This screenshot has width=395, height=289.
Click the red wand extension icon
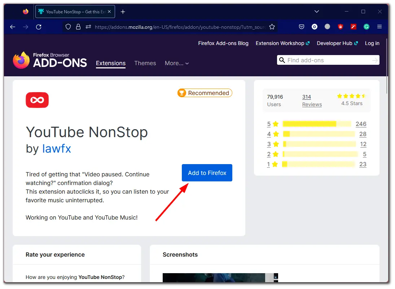[354, 27]
